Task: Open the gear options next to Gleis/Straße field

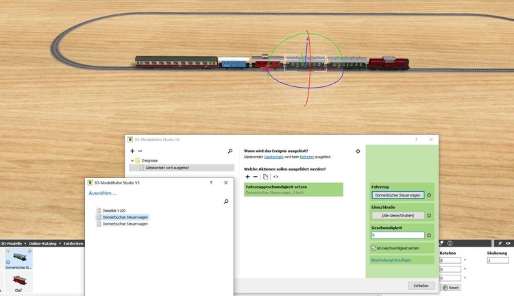Action: 429,215
